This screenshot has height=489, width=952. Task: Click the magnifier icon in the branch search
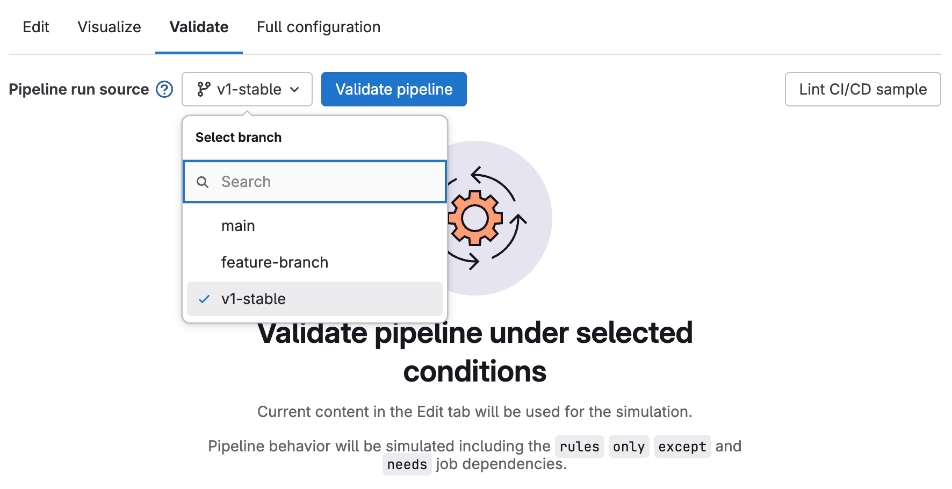[203, 182]
